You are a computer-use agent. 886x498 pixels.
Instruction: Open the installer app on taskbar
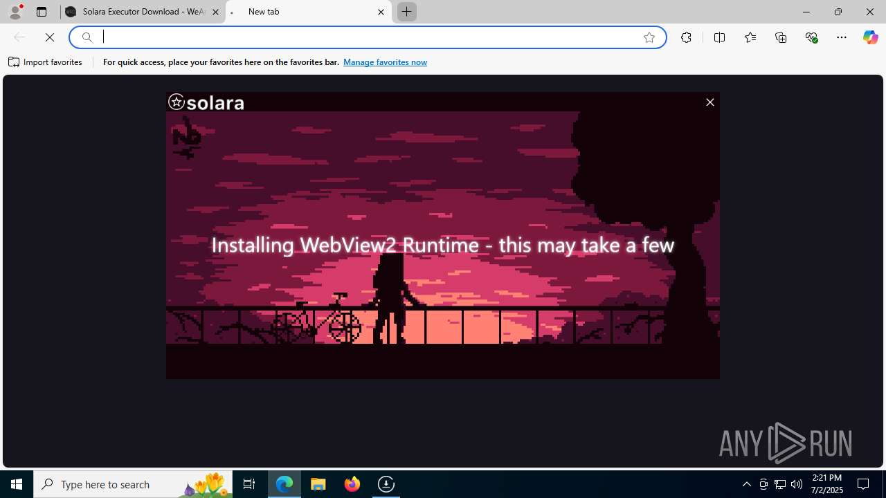386,484
